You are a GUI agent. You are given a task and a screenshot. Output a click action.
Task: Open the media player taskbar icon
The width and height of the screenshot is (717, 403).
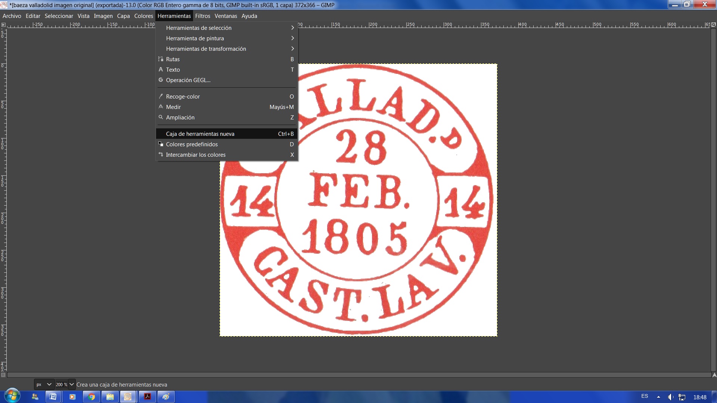72,397
